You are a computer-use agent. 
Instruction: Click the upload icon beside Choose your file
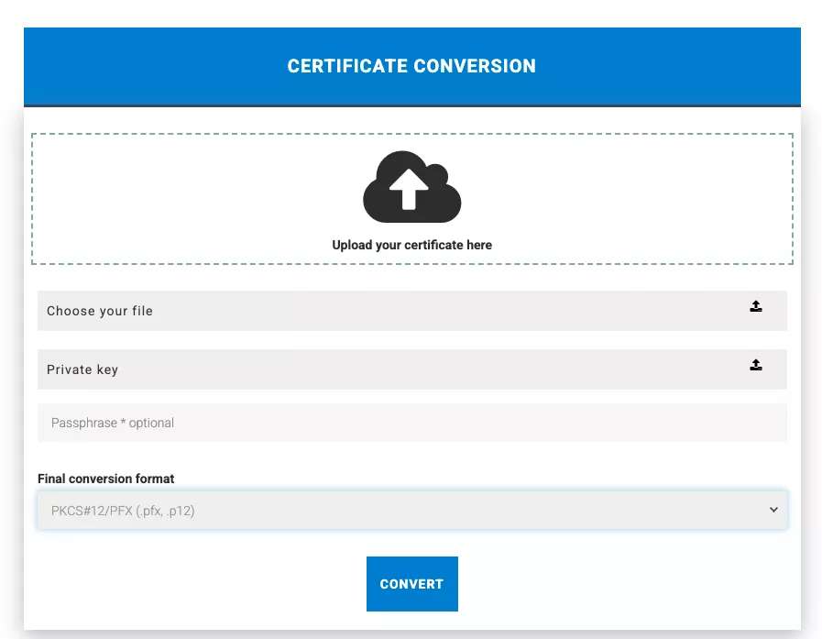point(756,306)
